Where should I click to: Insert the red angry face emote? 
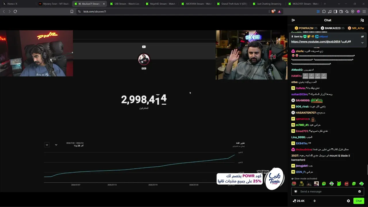point(346,184)
